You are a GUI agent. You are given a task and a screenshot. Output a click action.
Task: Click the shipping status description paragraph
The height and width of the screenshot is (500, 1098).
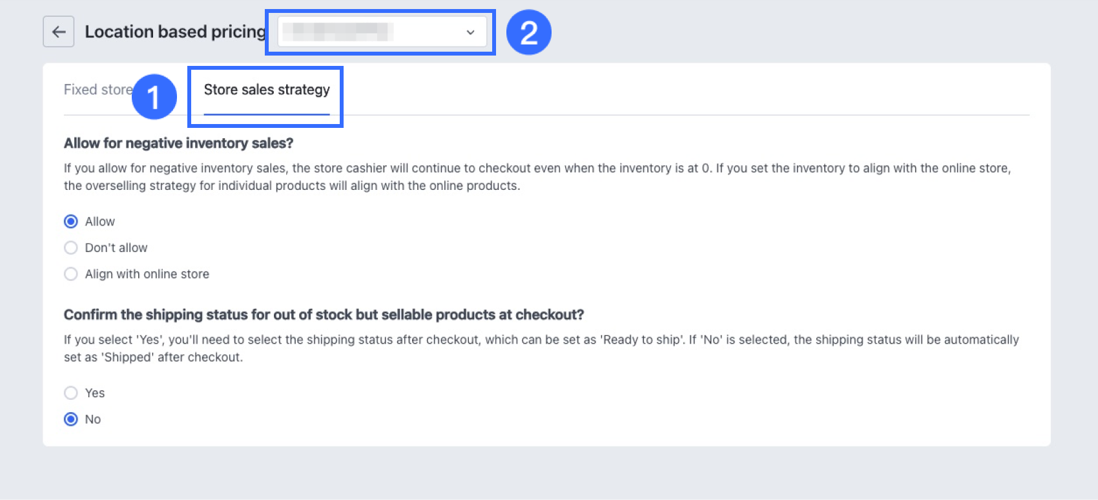[541, 348]
